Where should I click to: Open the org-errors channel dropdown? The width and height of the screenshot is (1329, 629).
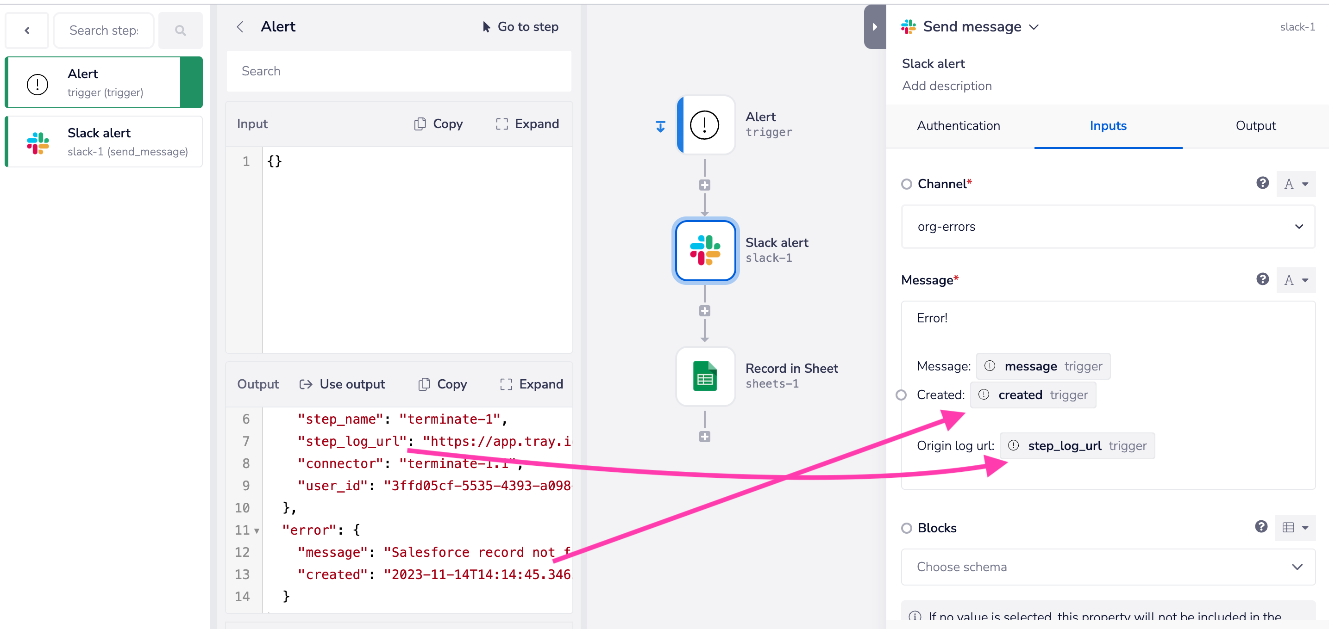pos(1107,227)
